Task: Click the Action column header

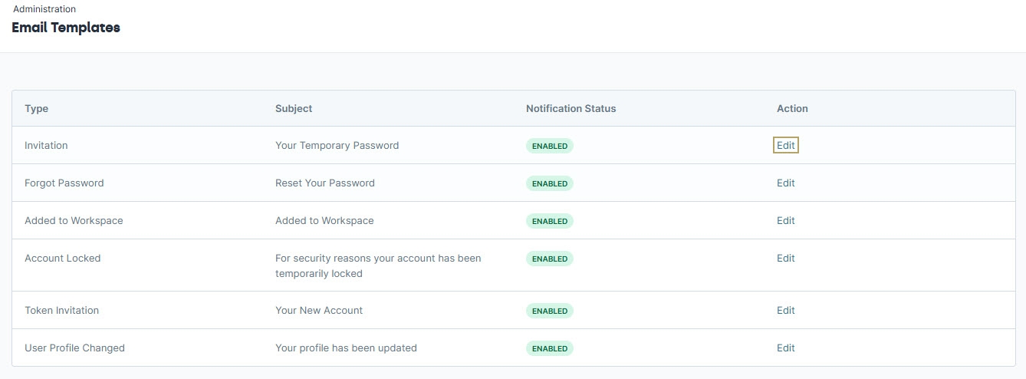Action: 792,108
